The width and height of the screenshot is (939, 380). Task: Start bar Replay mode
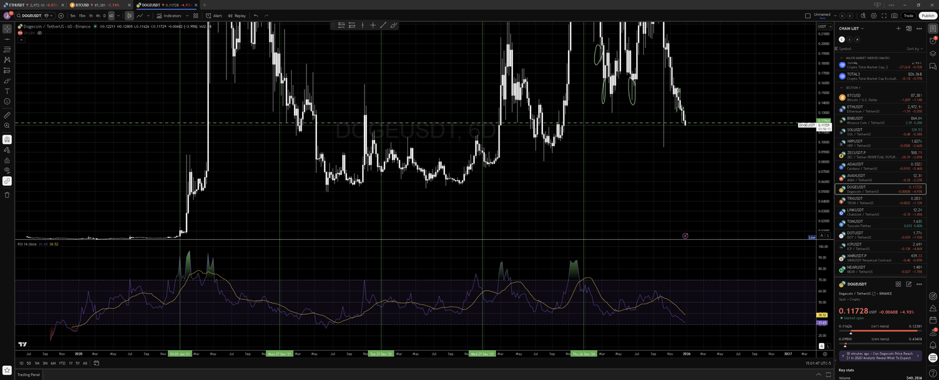tap(237, 16)
